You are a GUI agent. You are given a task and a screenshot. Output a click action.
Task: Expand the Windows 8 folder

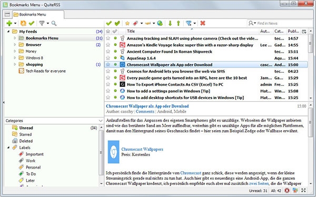[x=15, y=57]
